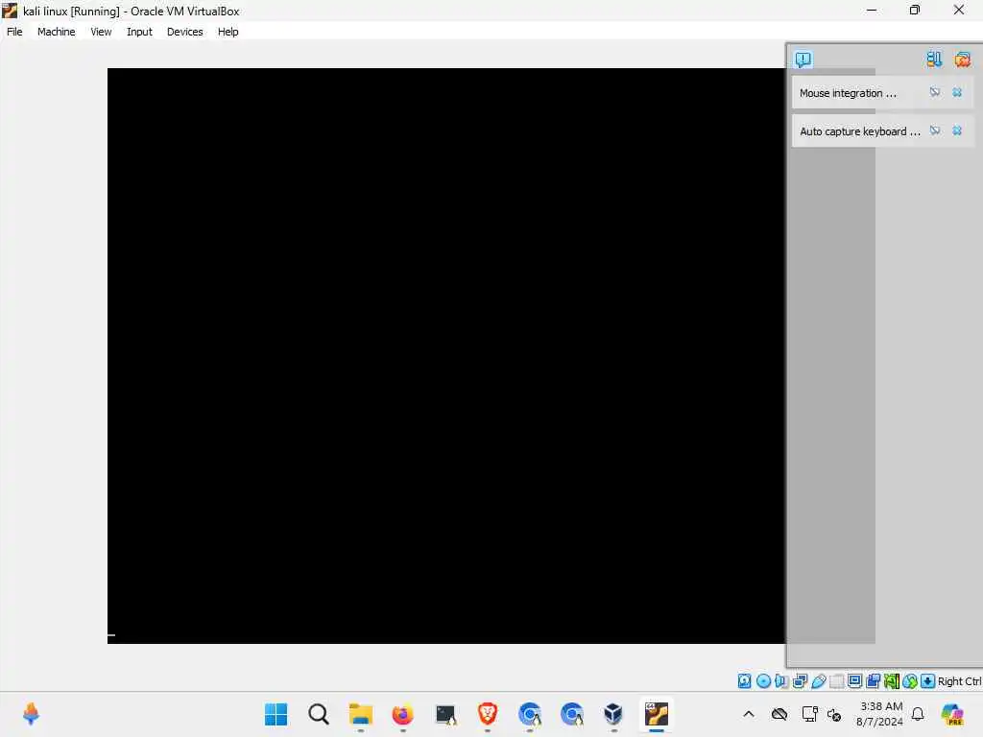Image resolution: width=983 pixels, height=737 pixels.
Task: Open File Explorer from the taskbar
Action: [361, 714]
